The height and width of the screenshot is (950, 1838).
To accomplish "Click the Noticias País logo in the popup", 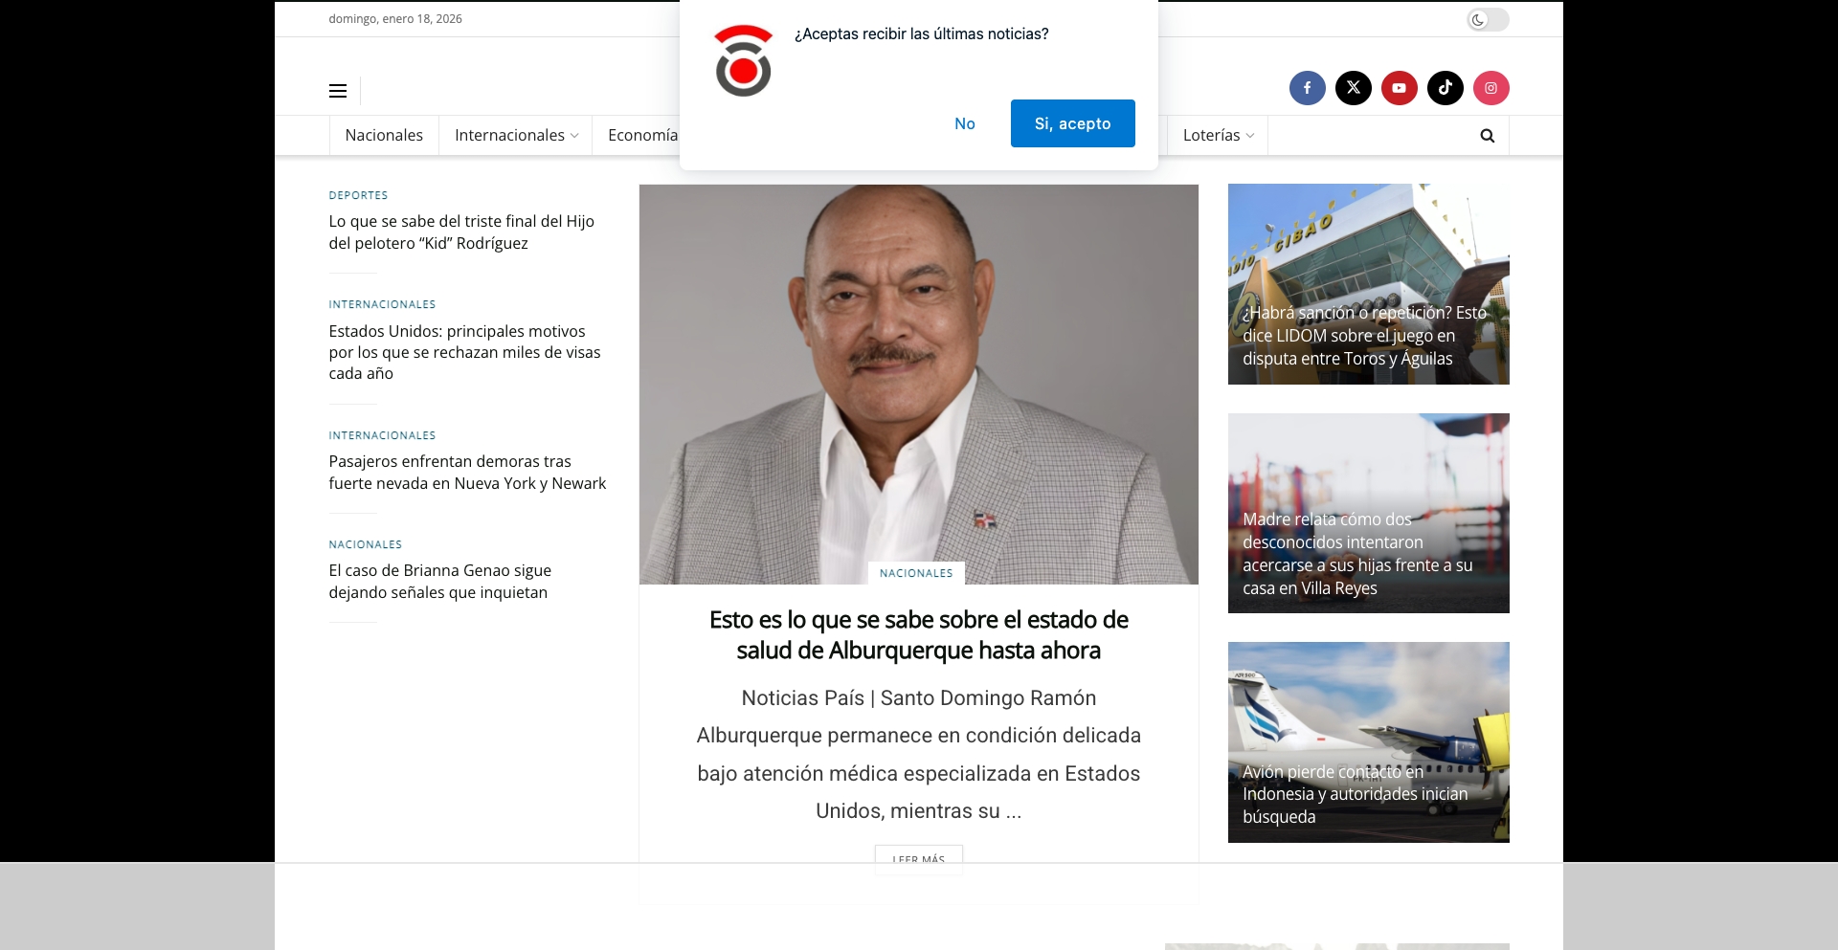I will click(x=744, y=60).
